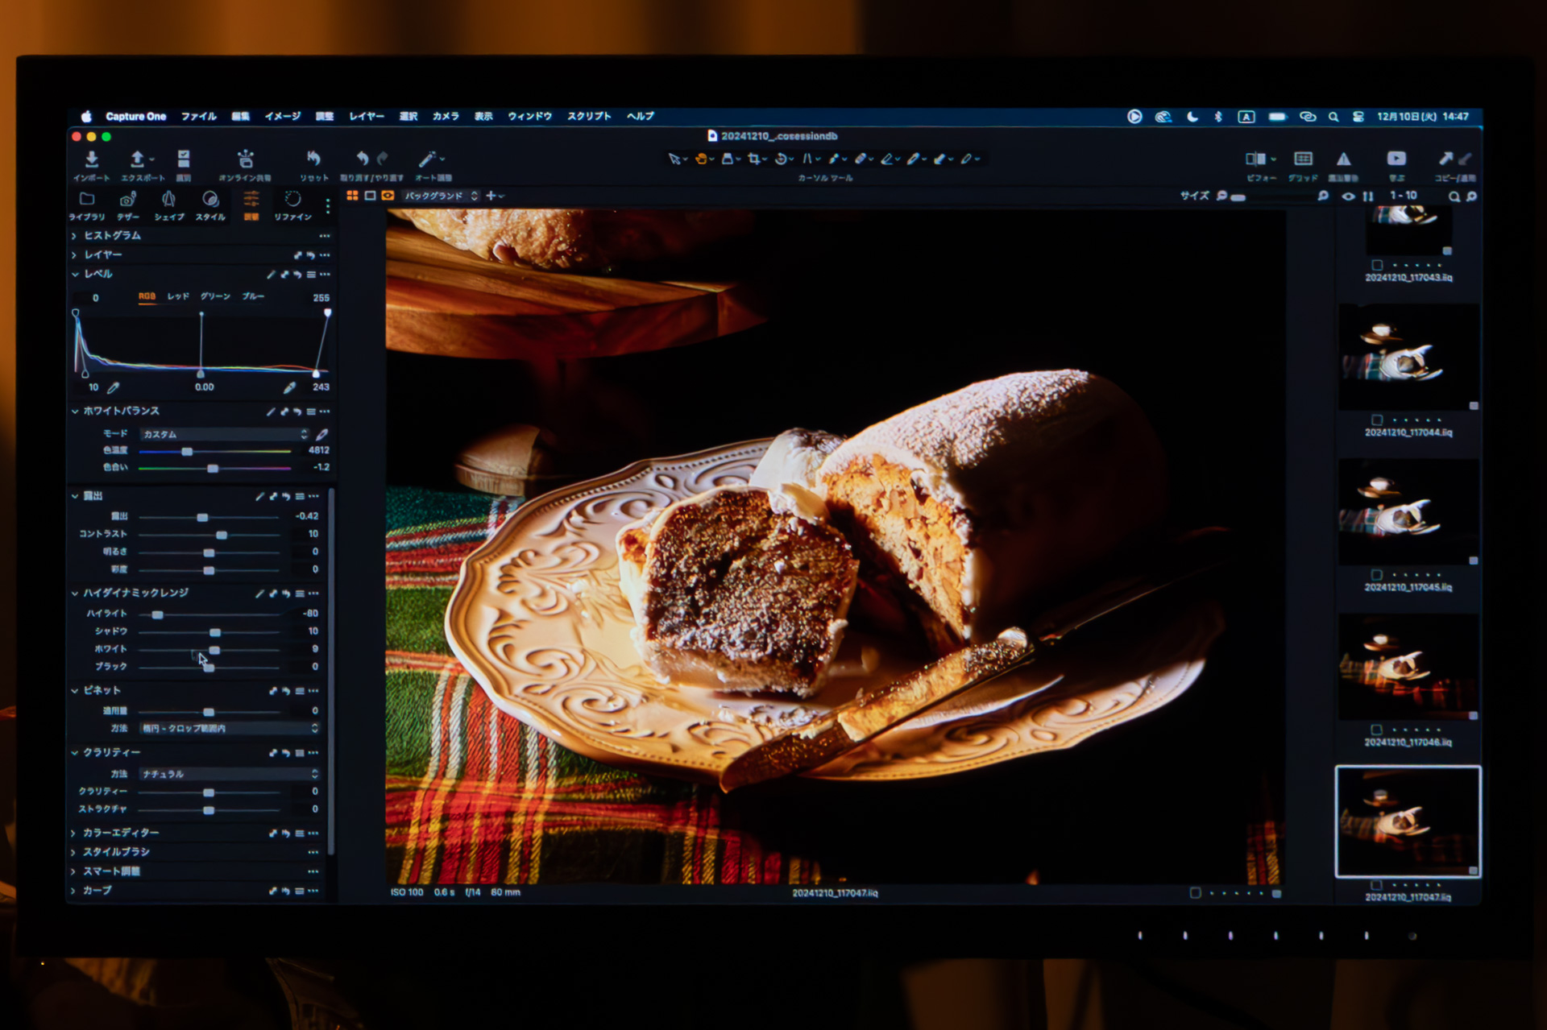The height and width of the screenshot is (1030, 1547).
Task: Open the Style (スタイル) tool tab
Action: [209, 200]
